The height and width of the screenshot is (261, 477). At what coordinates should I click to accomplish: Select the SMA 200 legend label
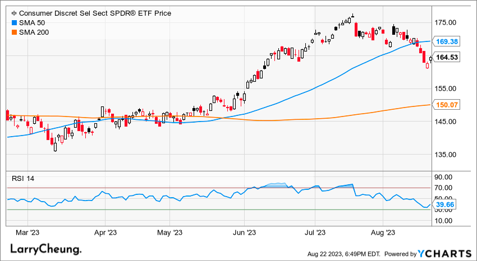click(34, 32)
